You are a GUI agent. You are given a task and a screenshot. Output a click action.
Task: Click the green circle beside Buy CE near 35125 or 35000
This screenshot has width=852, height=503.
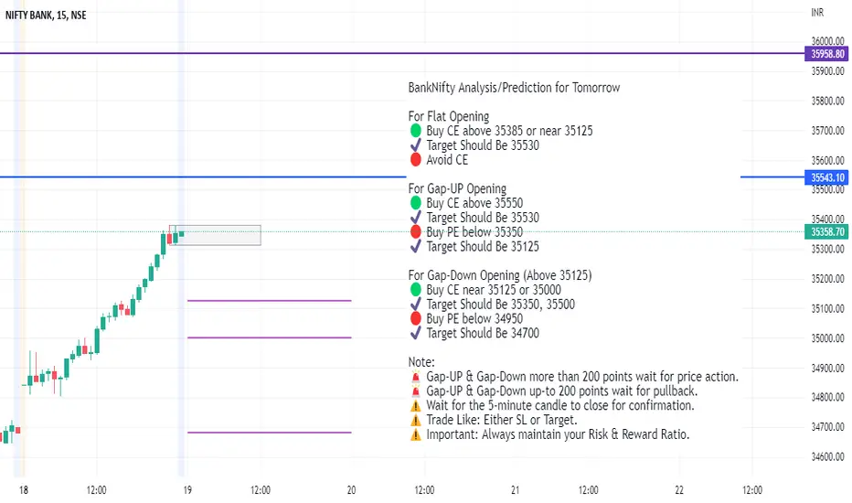(416, 290)
